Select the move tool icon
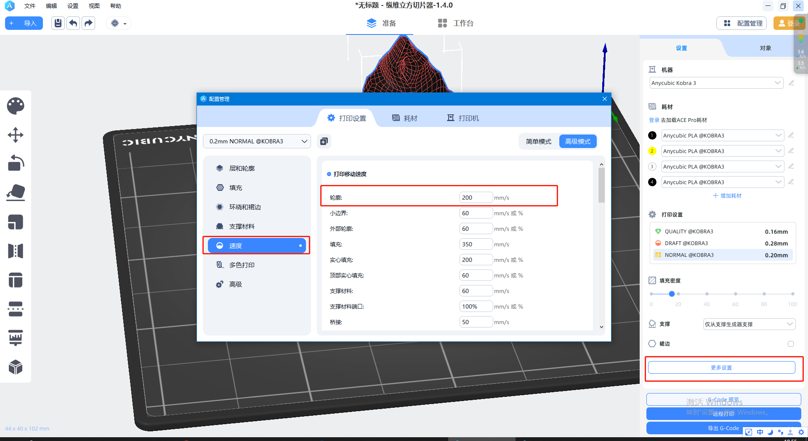 point(16,135)
